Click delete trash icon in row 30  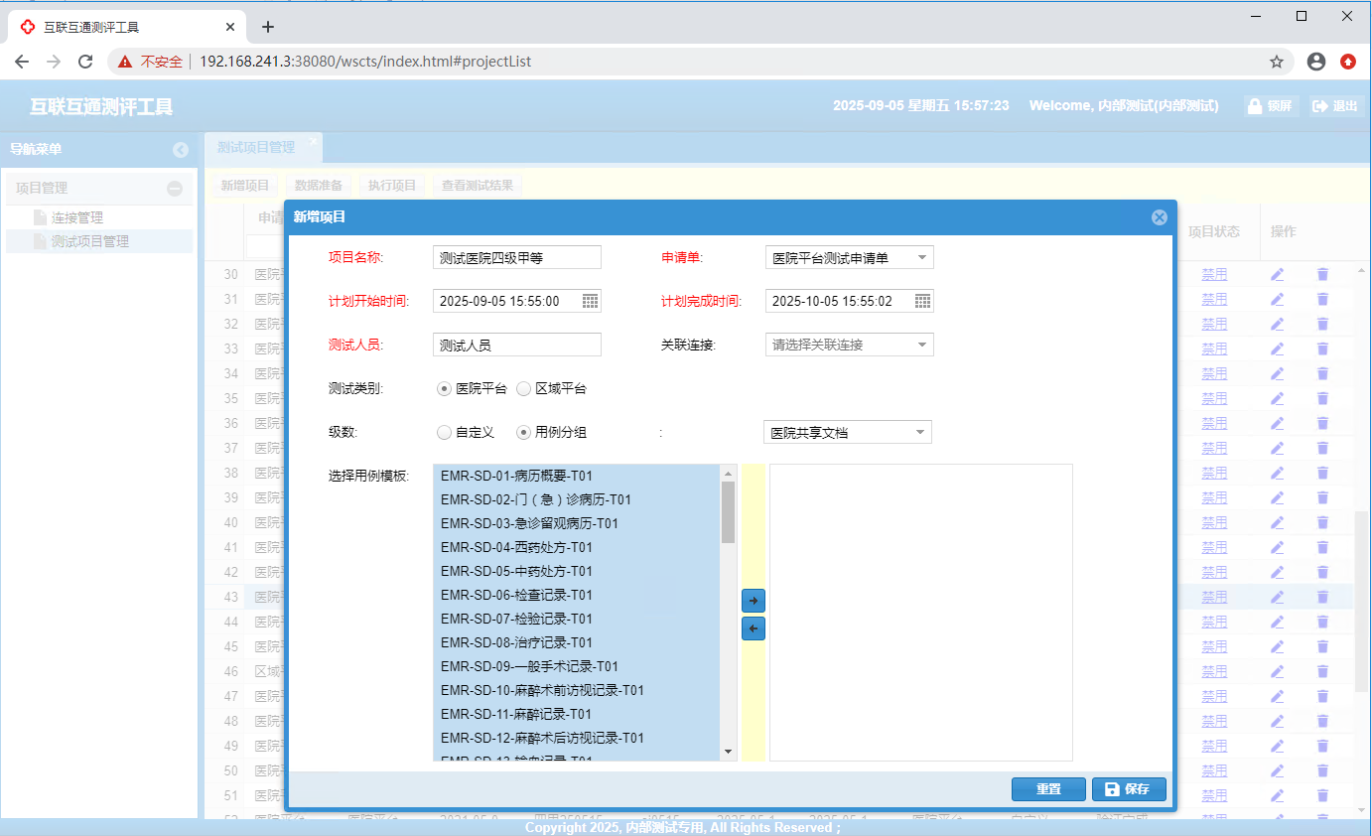click(x=1322, y=274)
